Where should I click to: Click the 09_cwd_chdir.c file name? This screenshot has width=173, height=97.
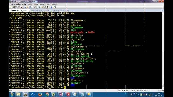(x=79, y=73)
